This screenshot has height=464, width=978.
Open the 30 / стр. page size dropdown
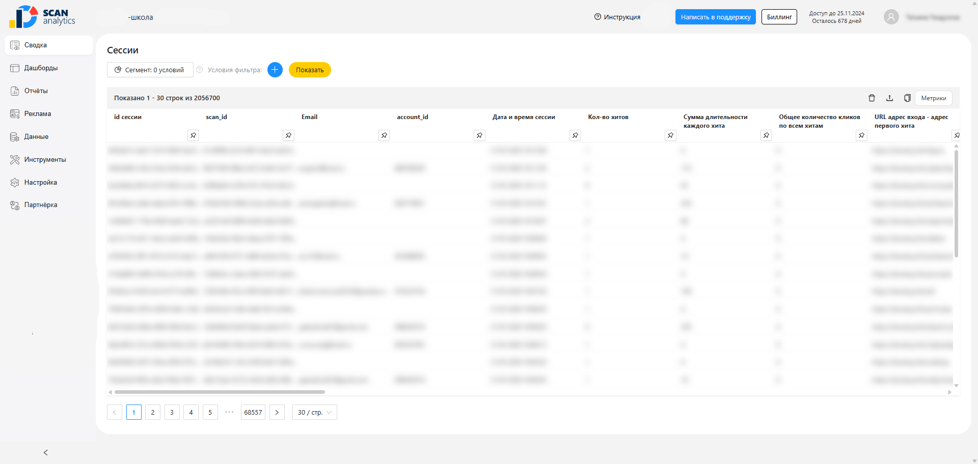(315, 412)
